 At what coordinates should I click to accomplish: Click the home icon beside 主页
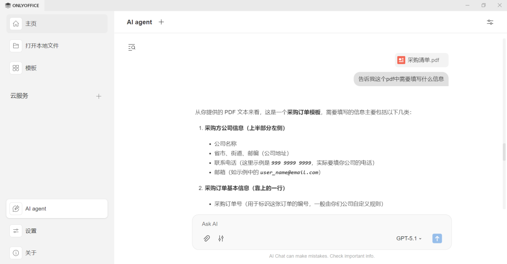16,23
